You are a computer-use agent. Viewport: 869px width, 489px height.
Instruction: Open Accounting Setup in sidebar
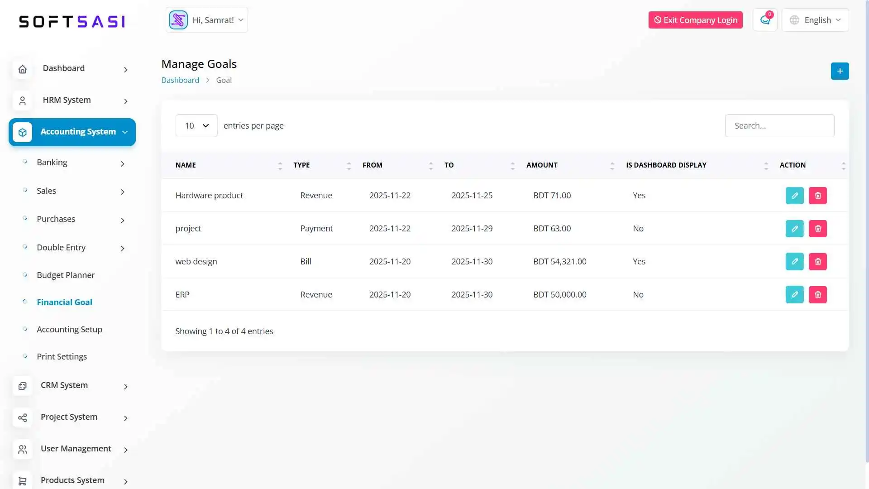coord(69,330)
